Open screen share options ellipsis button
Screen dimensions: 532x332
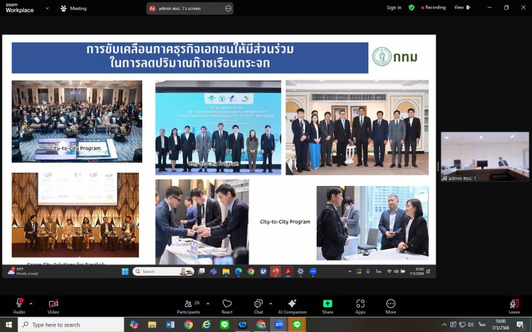click(x=228, y=9)
